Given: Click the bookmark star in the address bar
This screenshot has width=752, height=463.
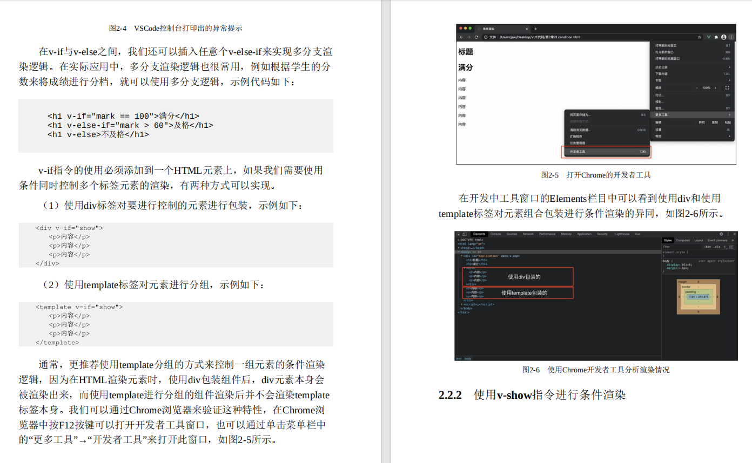Looking at the screenshot, I should point(699,37).
